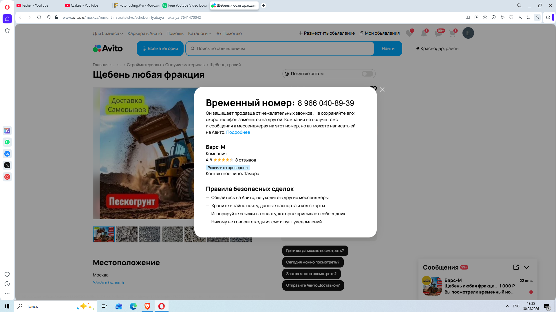Take a snapshot with camera icon
This screenshot has width=556, height=312.
point(485,17)
